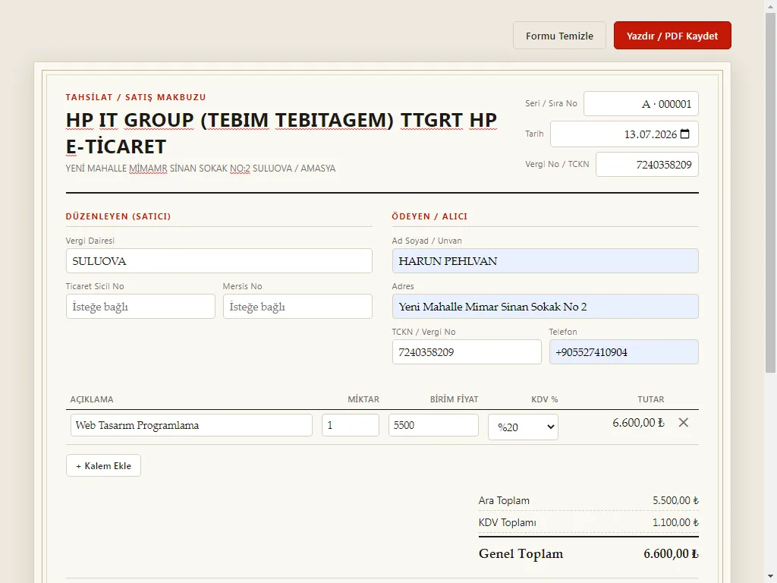Clear the form with Formu Temizle
777x583 pixels.
559,35
